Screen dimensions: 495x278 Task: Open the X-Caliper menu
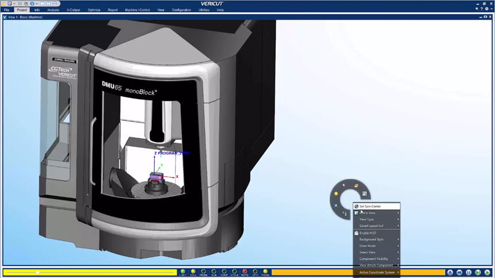(74, 10)
